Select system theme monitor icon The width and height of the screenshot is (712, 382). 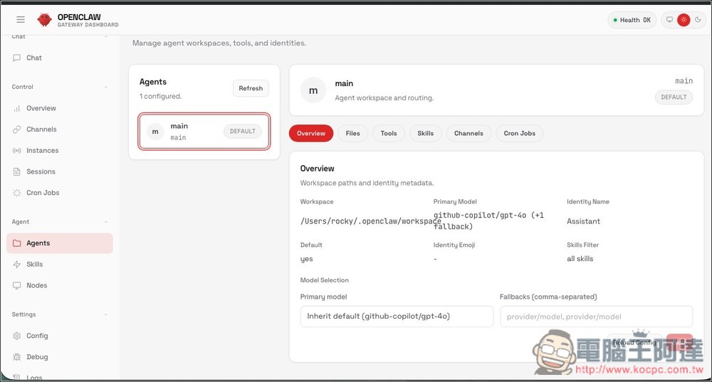(x=669, y=19)
